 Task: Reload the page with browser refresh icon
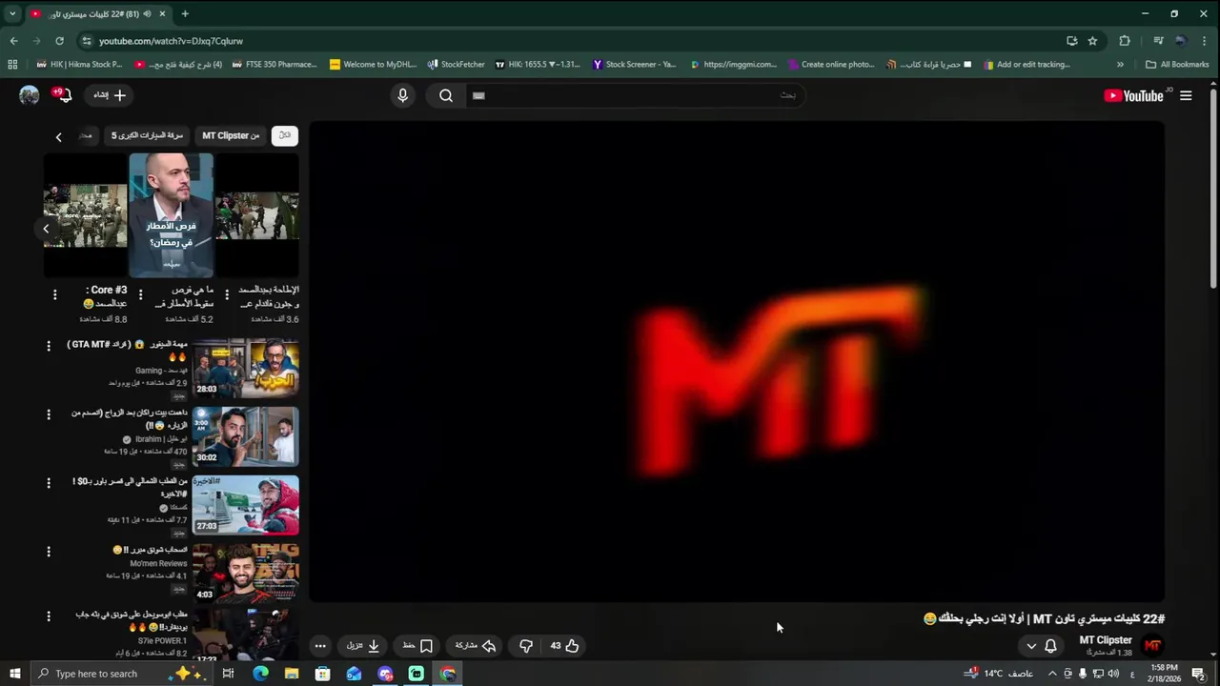click(59, 41)
